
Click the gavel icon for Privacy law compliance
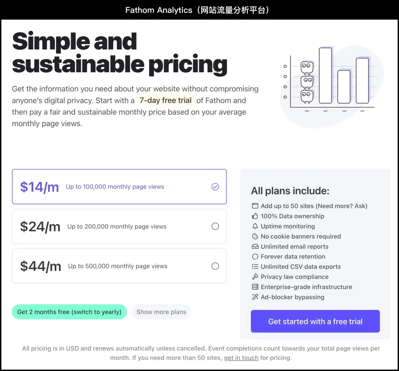pos(255,277)
